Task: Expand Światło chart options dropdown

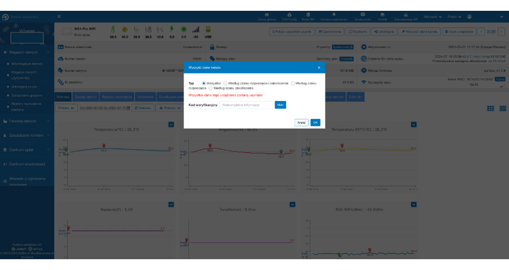Action: pos(292,205)
